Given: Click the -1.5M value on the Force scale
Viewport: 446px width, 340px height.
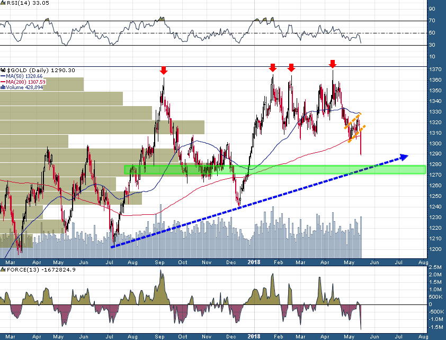Looking at the screenshot, I should coord(436,327).
